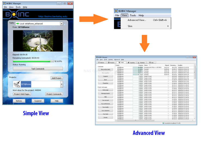
Task: Switch to the Disk tab
Action: (x=151, y=62)
